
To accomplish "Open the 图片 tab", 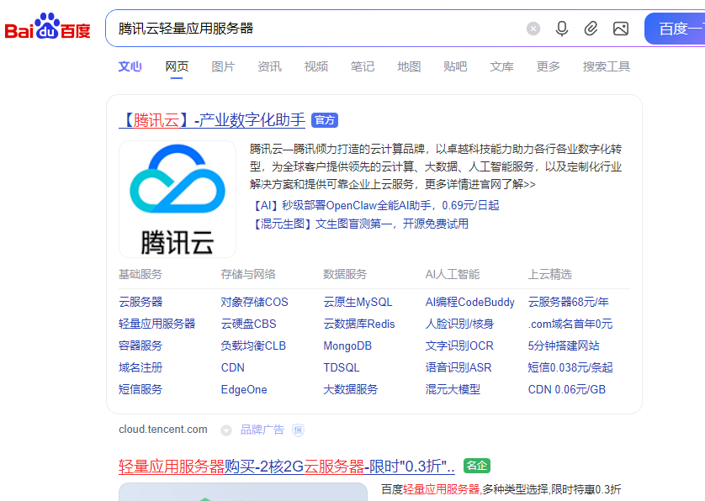I will coord(223,66).
